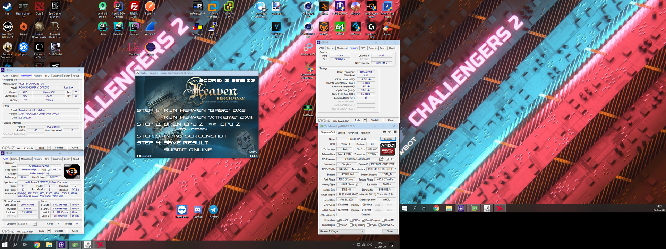Open the mRemoteNG desktop icon
666x249 pixels.
click(197, 9)
